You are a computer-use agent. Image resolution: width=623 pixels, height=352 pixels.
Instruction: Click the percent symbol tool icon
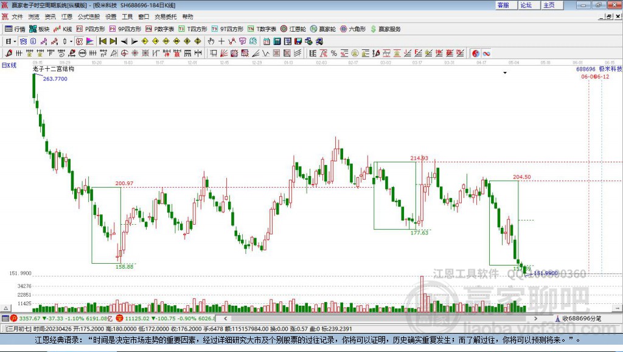(333, 53)
